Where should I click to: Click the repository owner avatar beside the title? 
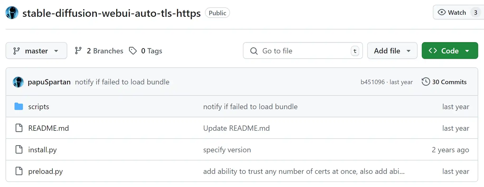pyautogui.click(x=12, y=13)
